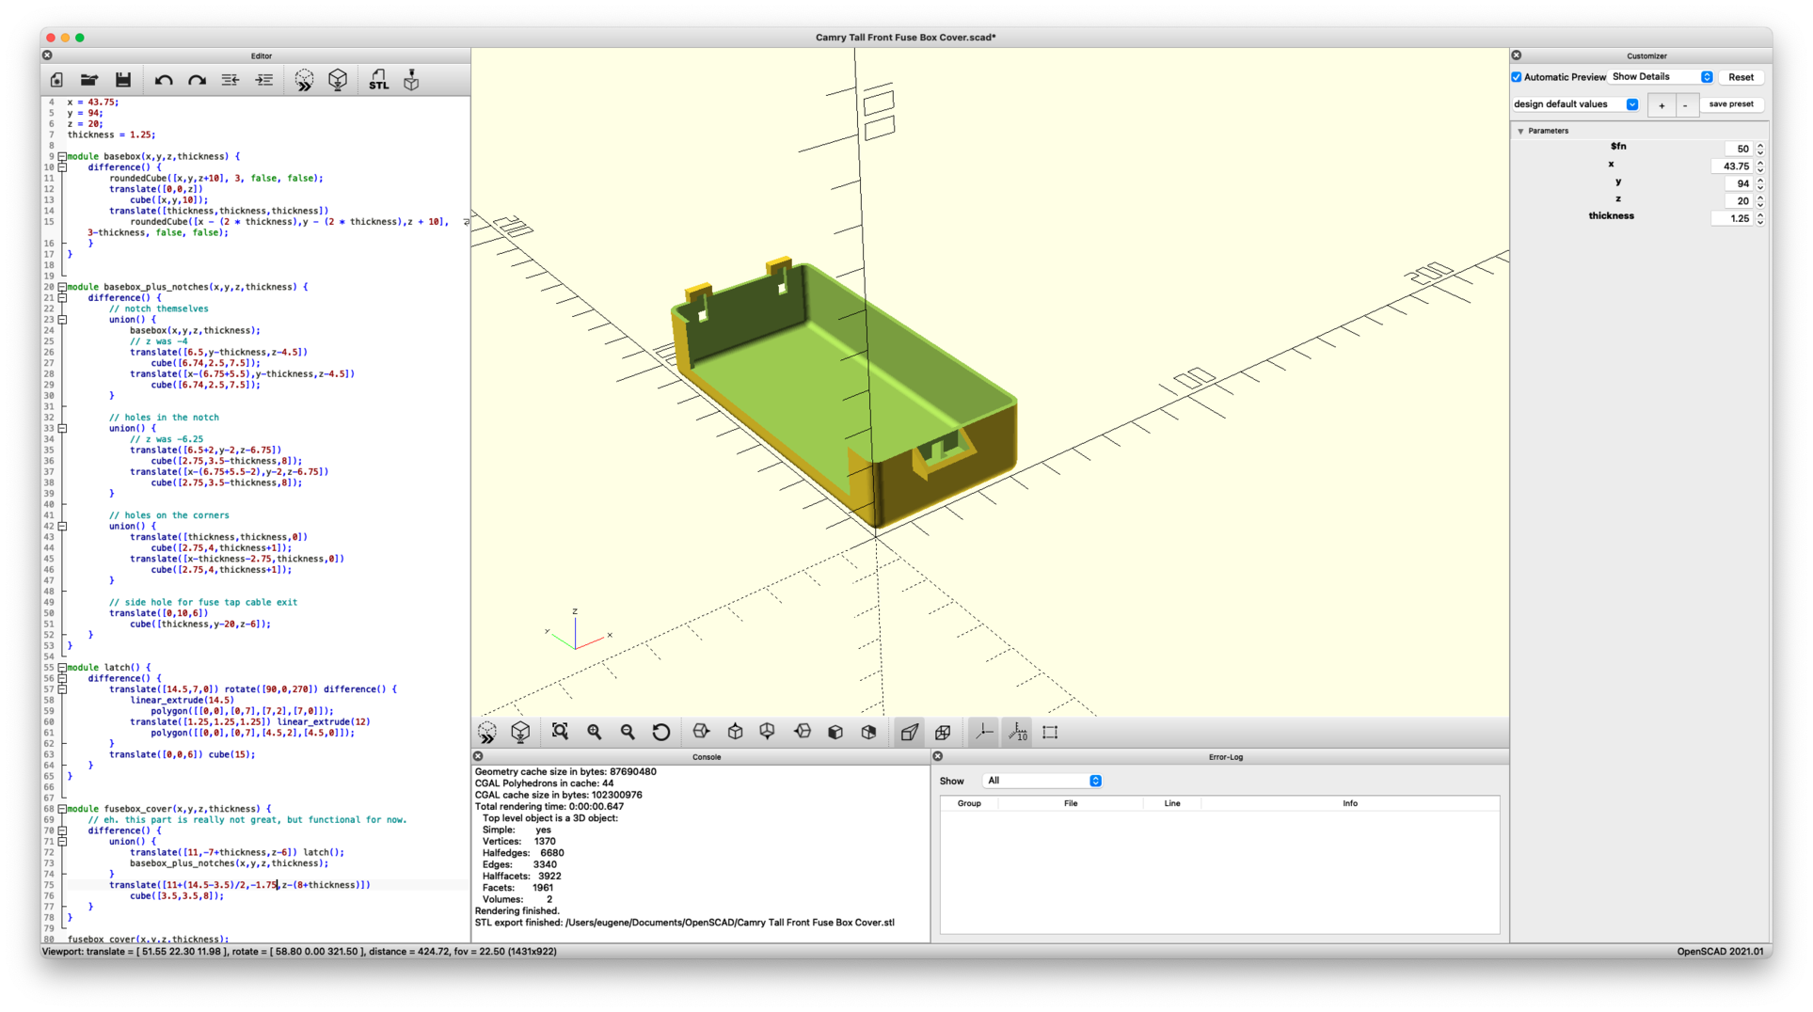The height and width of the screenshot is (1012, 1813).
Task: Zoom in on the 3D viewport
Action: tap(594, 732)
